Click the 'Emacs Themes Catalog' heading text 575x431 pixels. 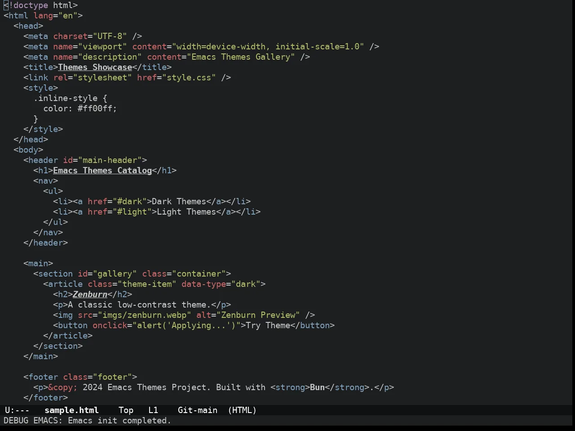coord(102,170)
